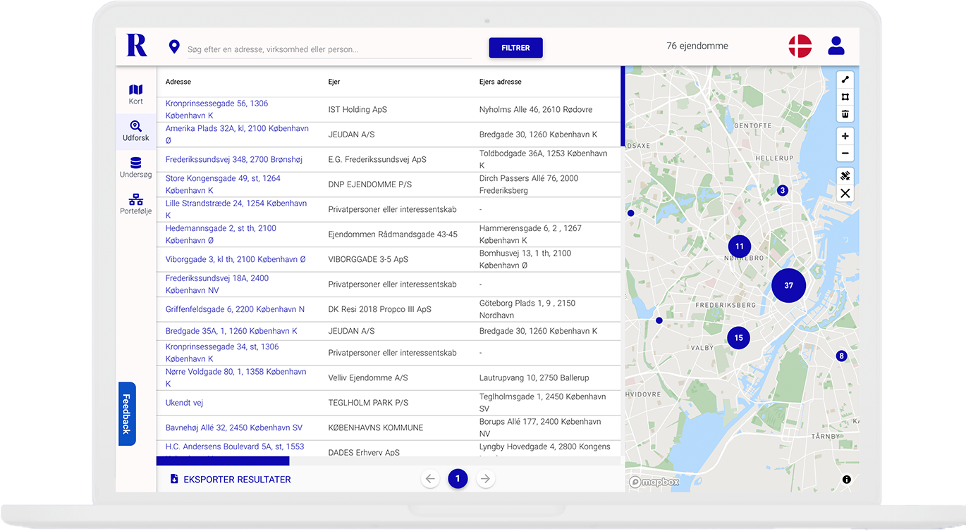Zoom in on the map
Image resolution: width=966 pixels, height=531 pixels.
click(x=845, y=136)
